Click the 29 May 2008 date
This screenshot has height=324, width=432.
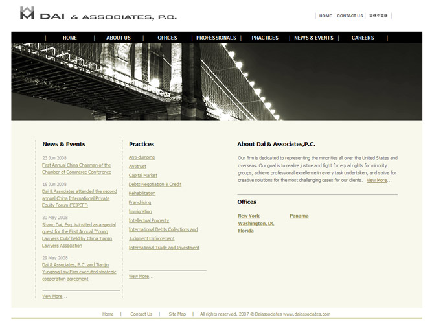55,258
